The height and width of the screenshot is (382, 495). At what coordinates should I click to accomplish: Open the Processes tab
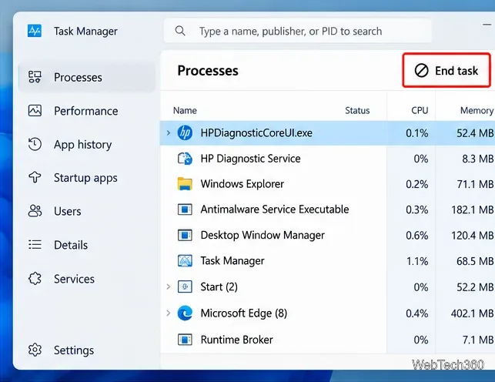click(x=87, y=77)
